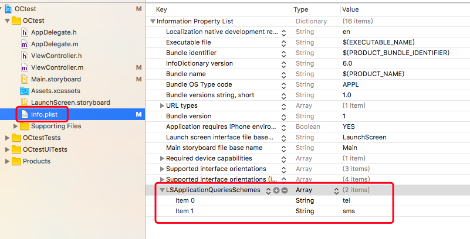Image resolution: width=470 pixels, height=239 pixels.
Task: Click the Assets.xcassets folder icon
Action: (24, 91)
